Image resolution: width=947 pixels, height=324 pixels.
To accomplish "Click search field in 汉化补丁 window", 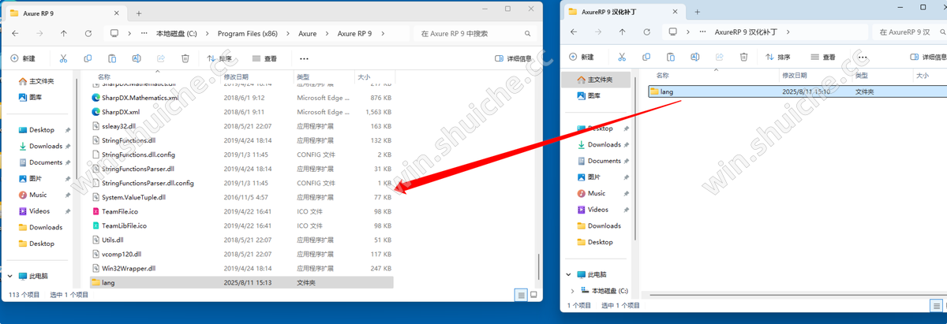I will (909, 32).
